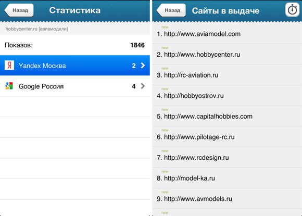Tap the stopwatch icon in Сайты в выдаче header
Viewport: 302px width, 216px height.
coord(292,10)
